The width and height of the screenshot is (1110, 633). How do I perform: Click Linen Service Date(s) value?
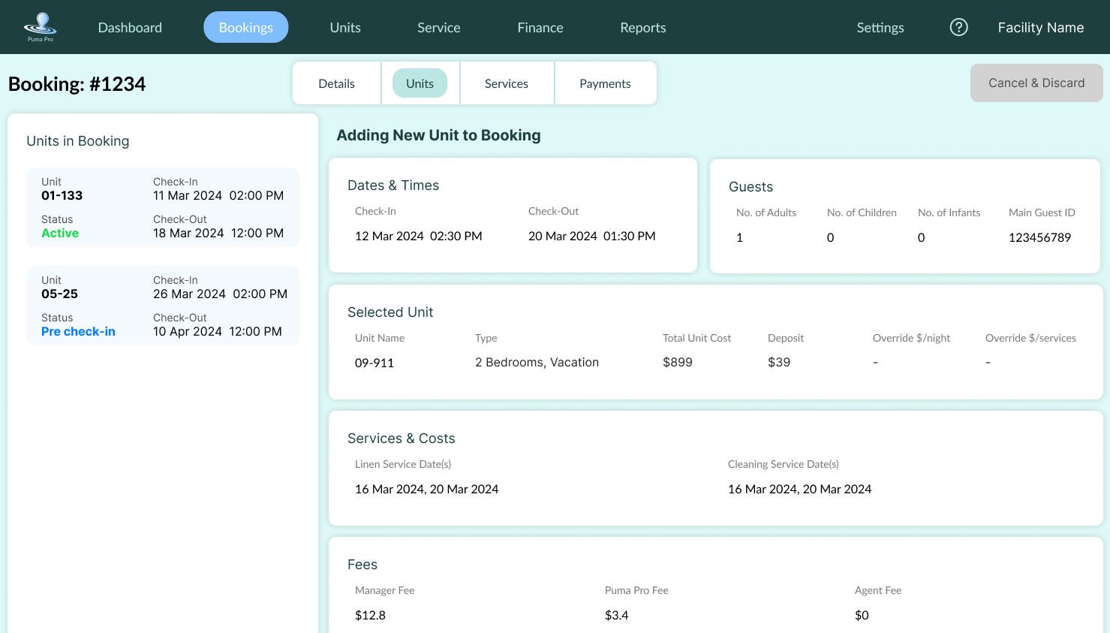click(x=426, y=490)
